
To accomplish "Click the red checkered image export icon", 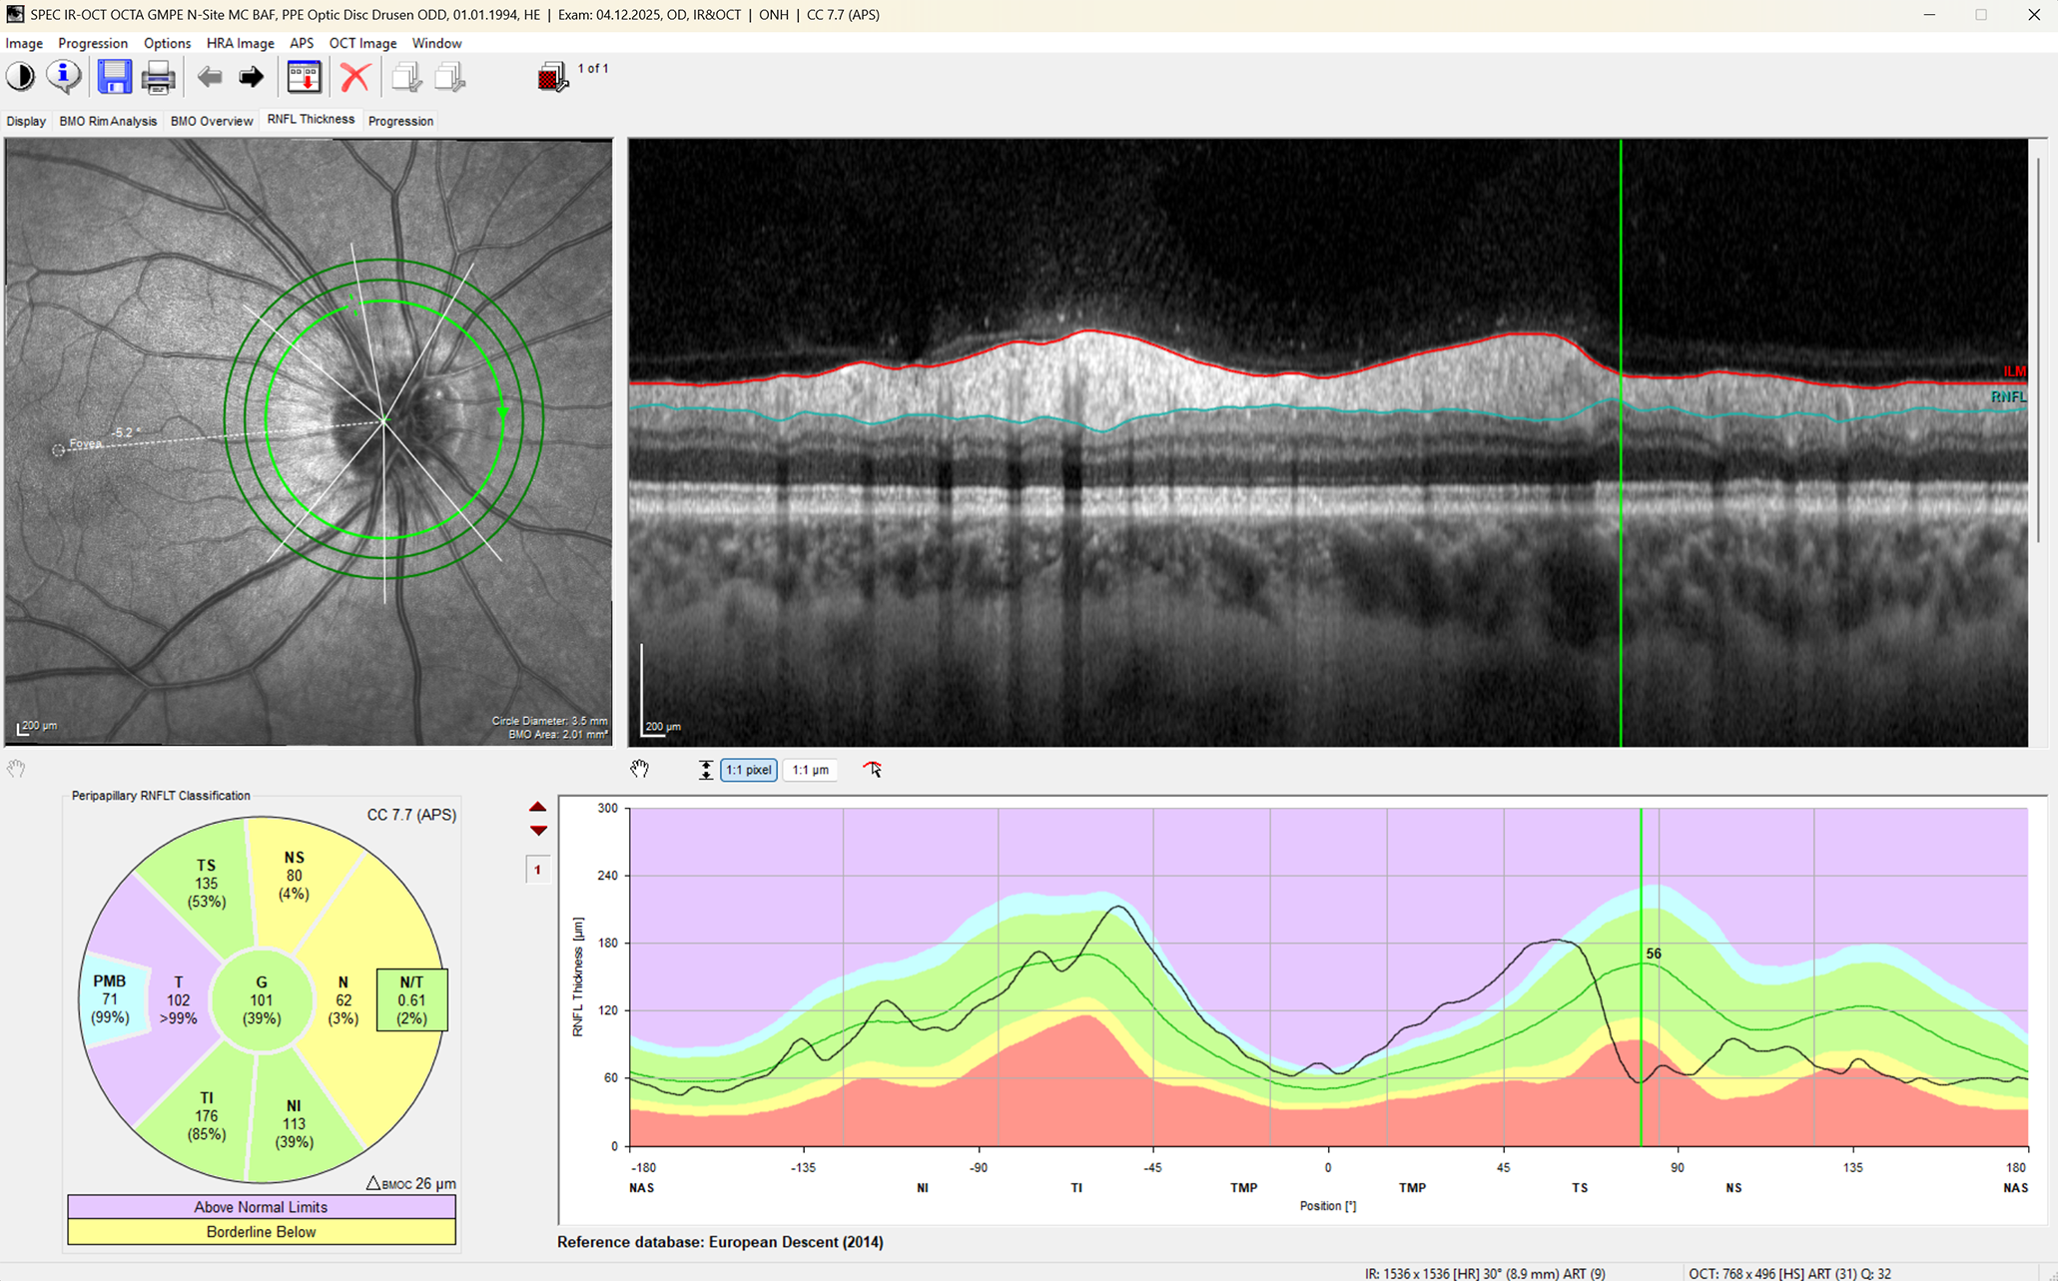I will point(552,77).
